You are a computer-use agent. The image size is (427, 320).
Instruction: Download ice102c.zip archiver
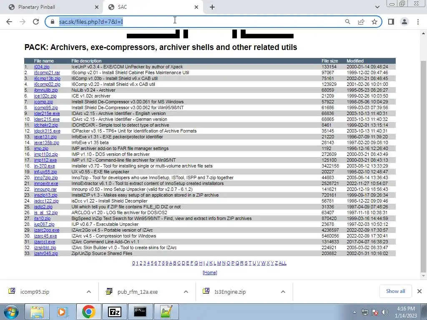(x=45, y=96)
